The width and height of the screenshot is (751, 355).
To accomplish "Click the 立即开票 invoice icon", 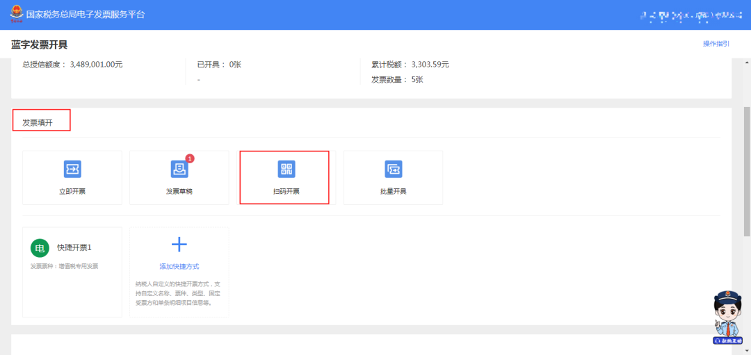I will coord(72,169).
